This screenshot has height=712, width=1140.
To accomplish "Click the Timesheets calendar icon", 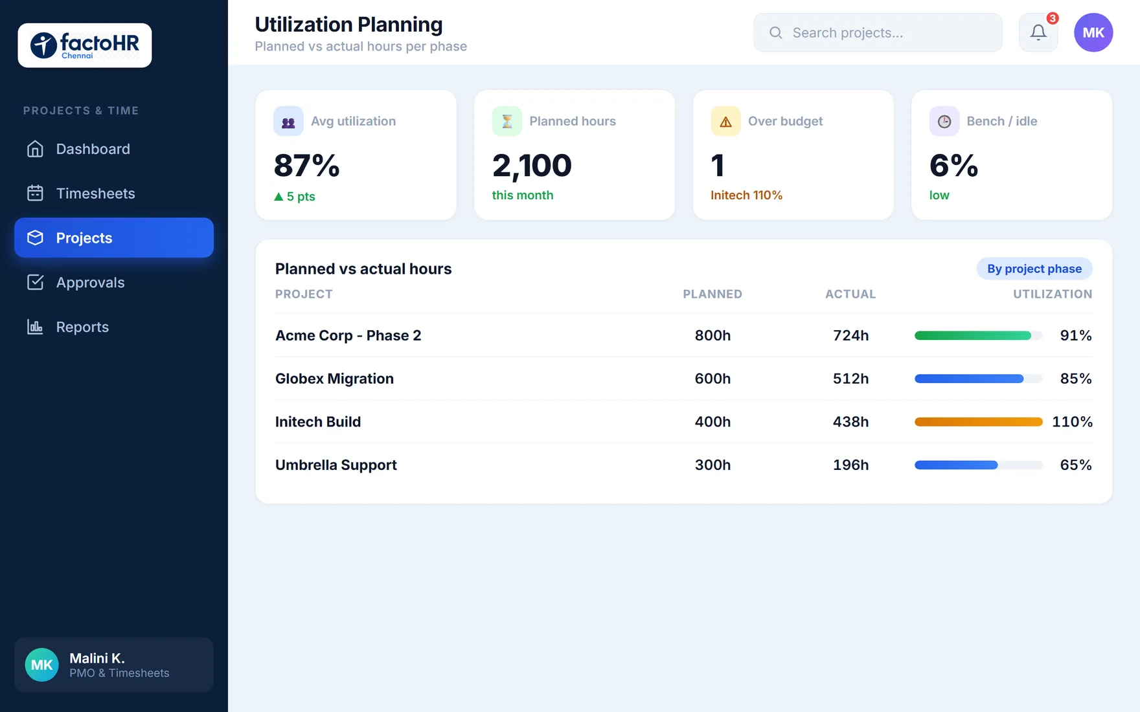I will coord(35,194).
